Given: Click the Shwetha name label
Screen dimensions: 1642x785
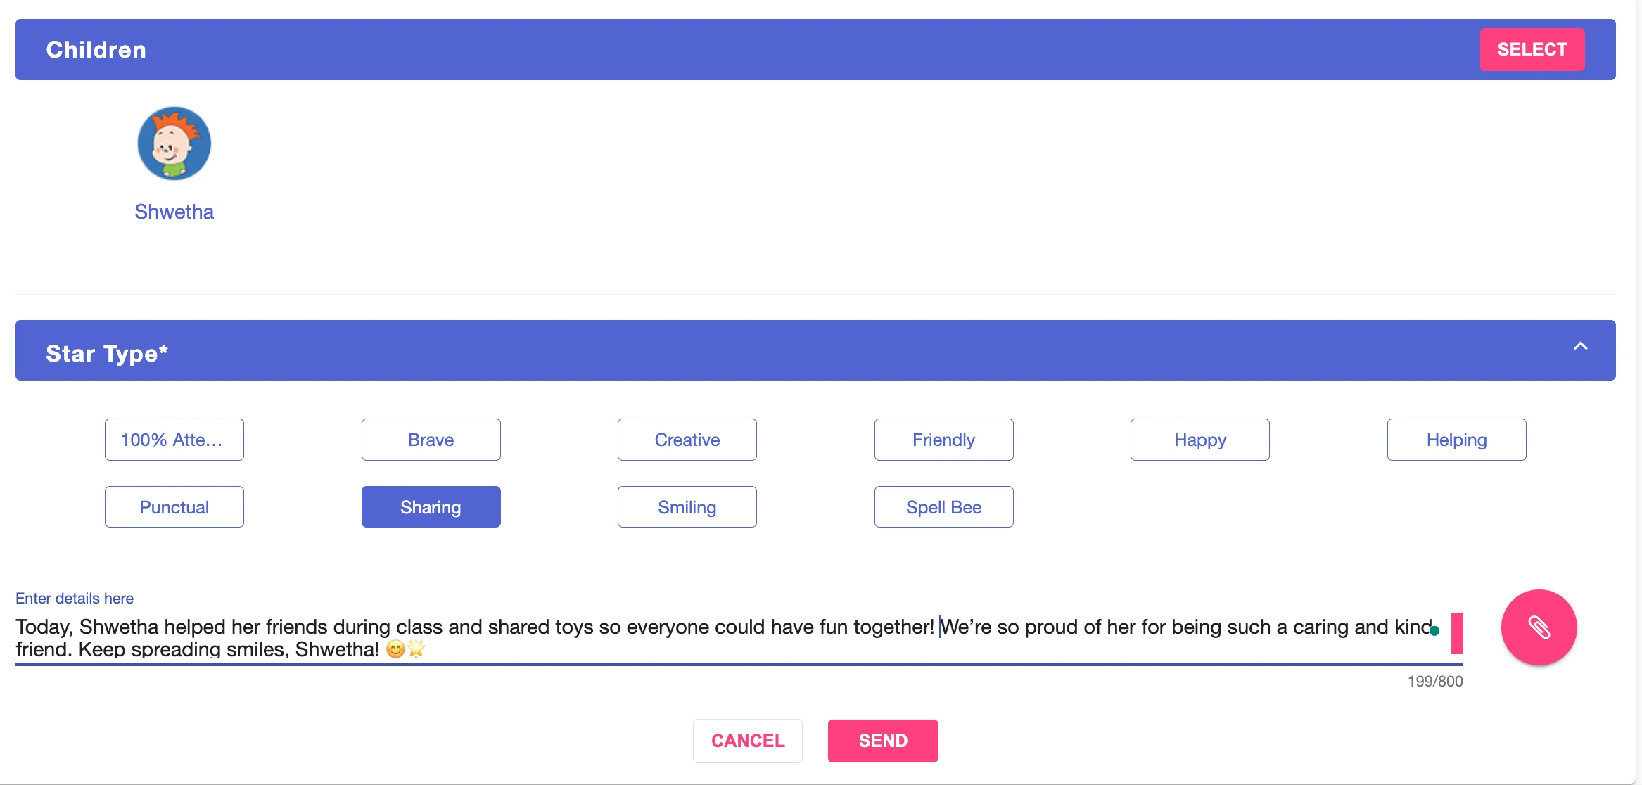Looking at the screenshot, I should (174, 212).
